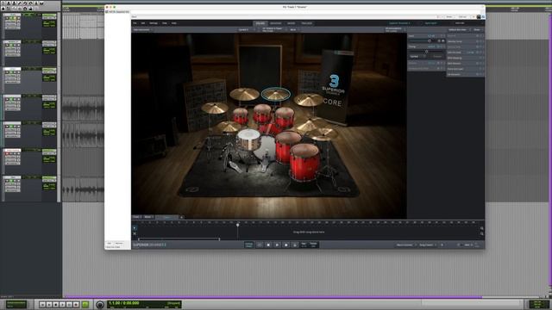Switch to the Drums tab

pyautogui.click(x=260, y=23)
